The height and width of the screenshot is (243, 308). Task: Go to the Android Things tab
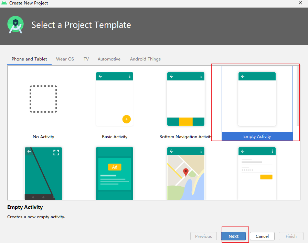click(145, 59)
